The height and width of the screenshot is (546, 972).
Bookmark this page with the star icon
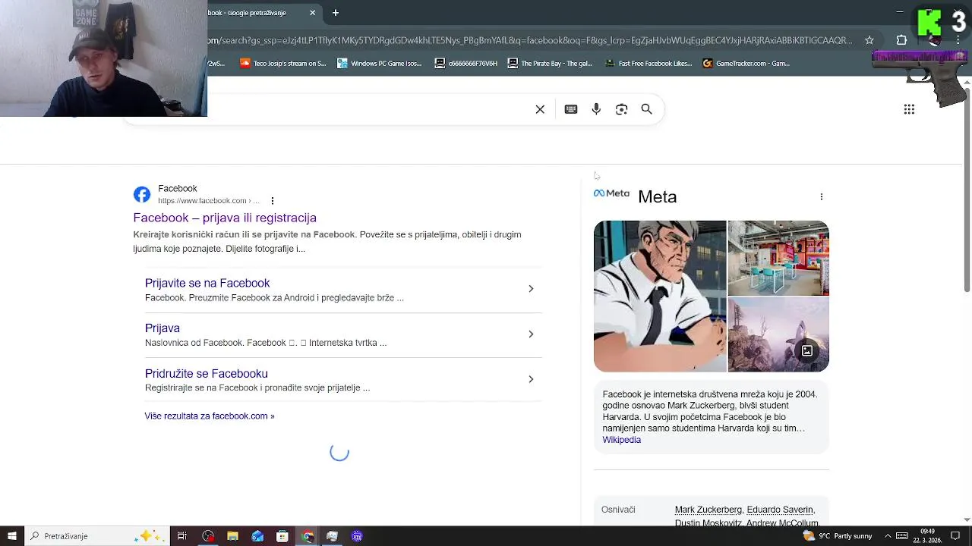pos(869,40)
